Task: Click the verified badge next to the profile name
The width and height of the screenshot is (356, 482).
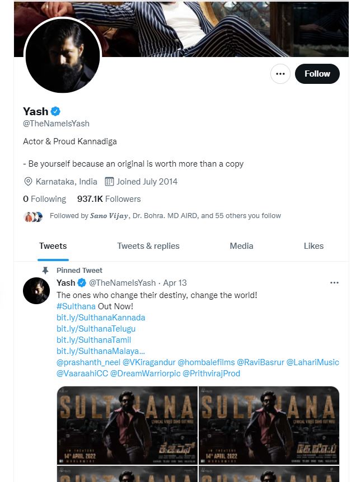Action: 56,111
